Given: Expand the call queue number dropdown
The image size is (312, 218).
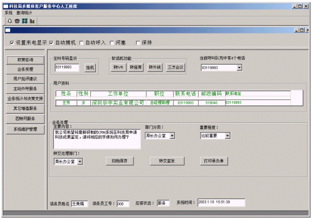Looking at the screenshot, I should (239, 67).
